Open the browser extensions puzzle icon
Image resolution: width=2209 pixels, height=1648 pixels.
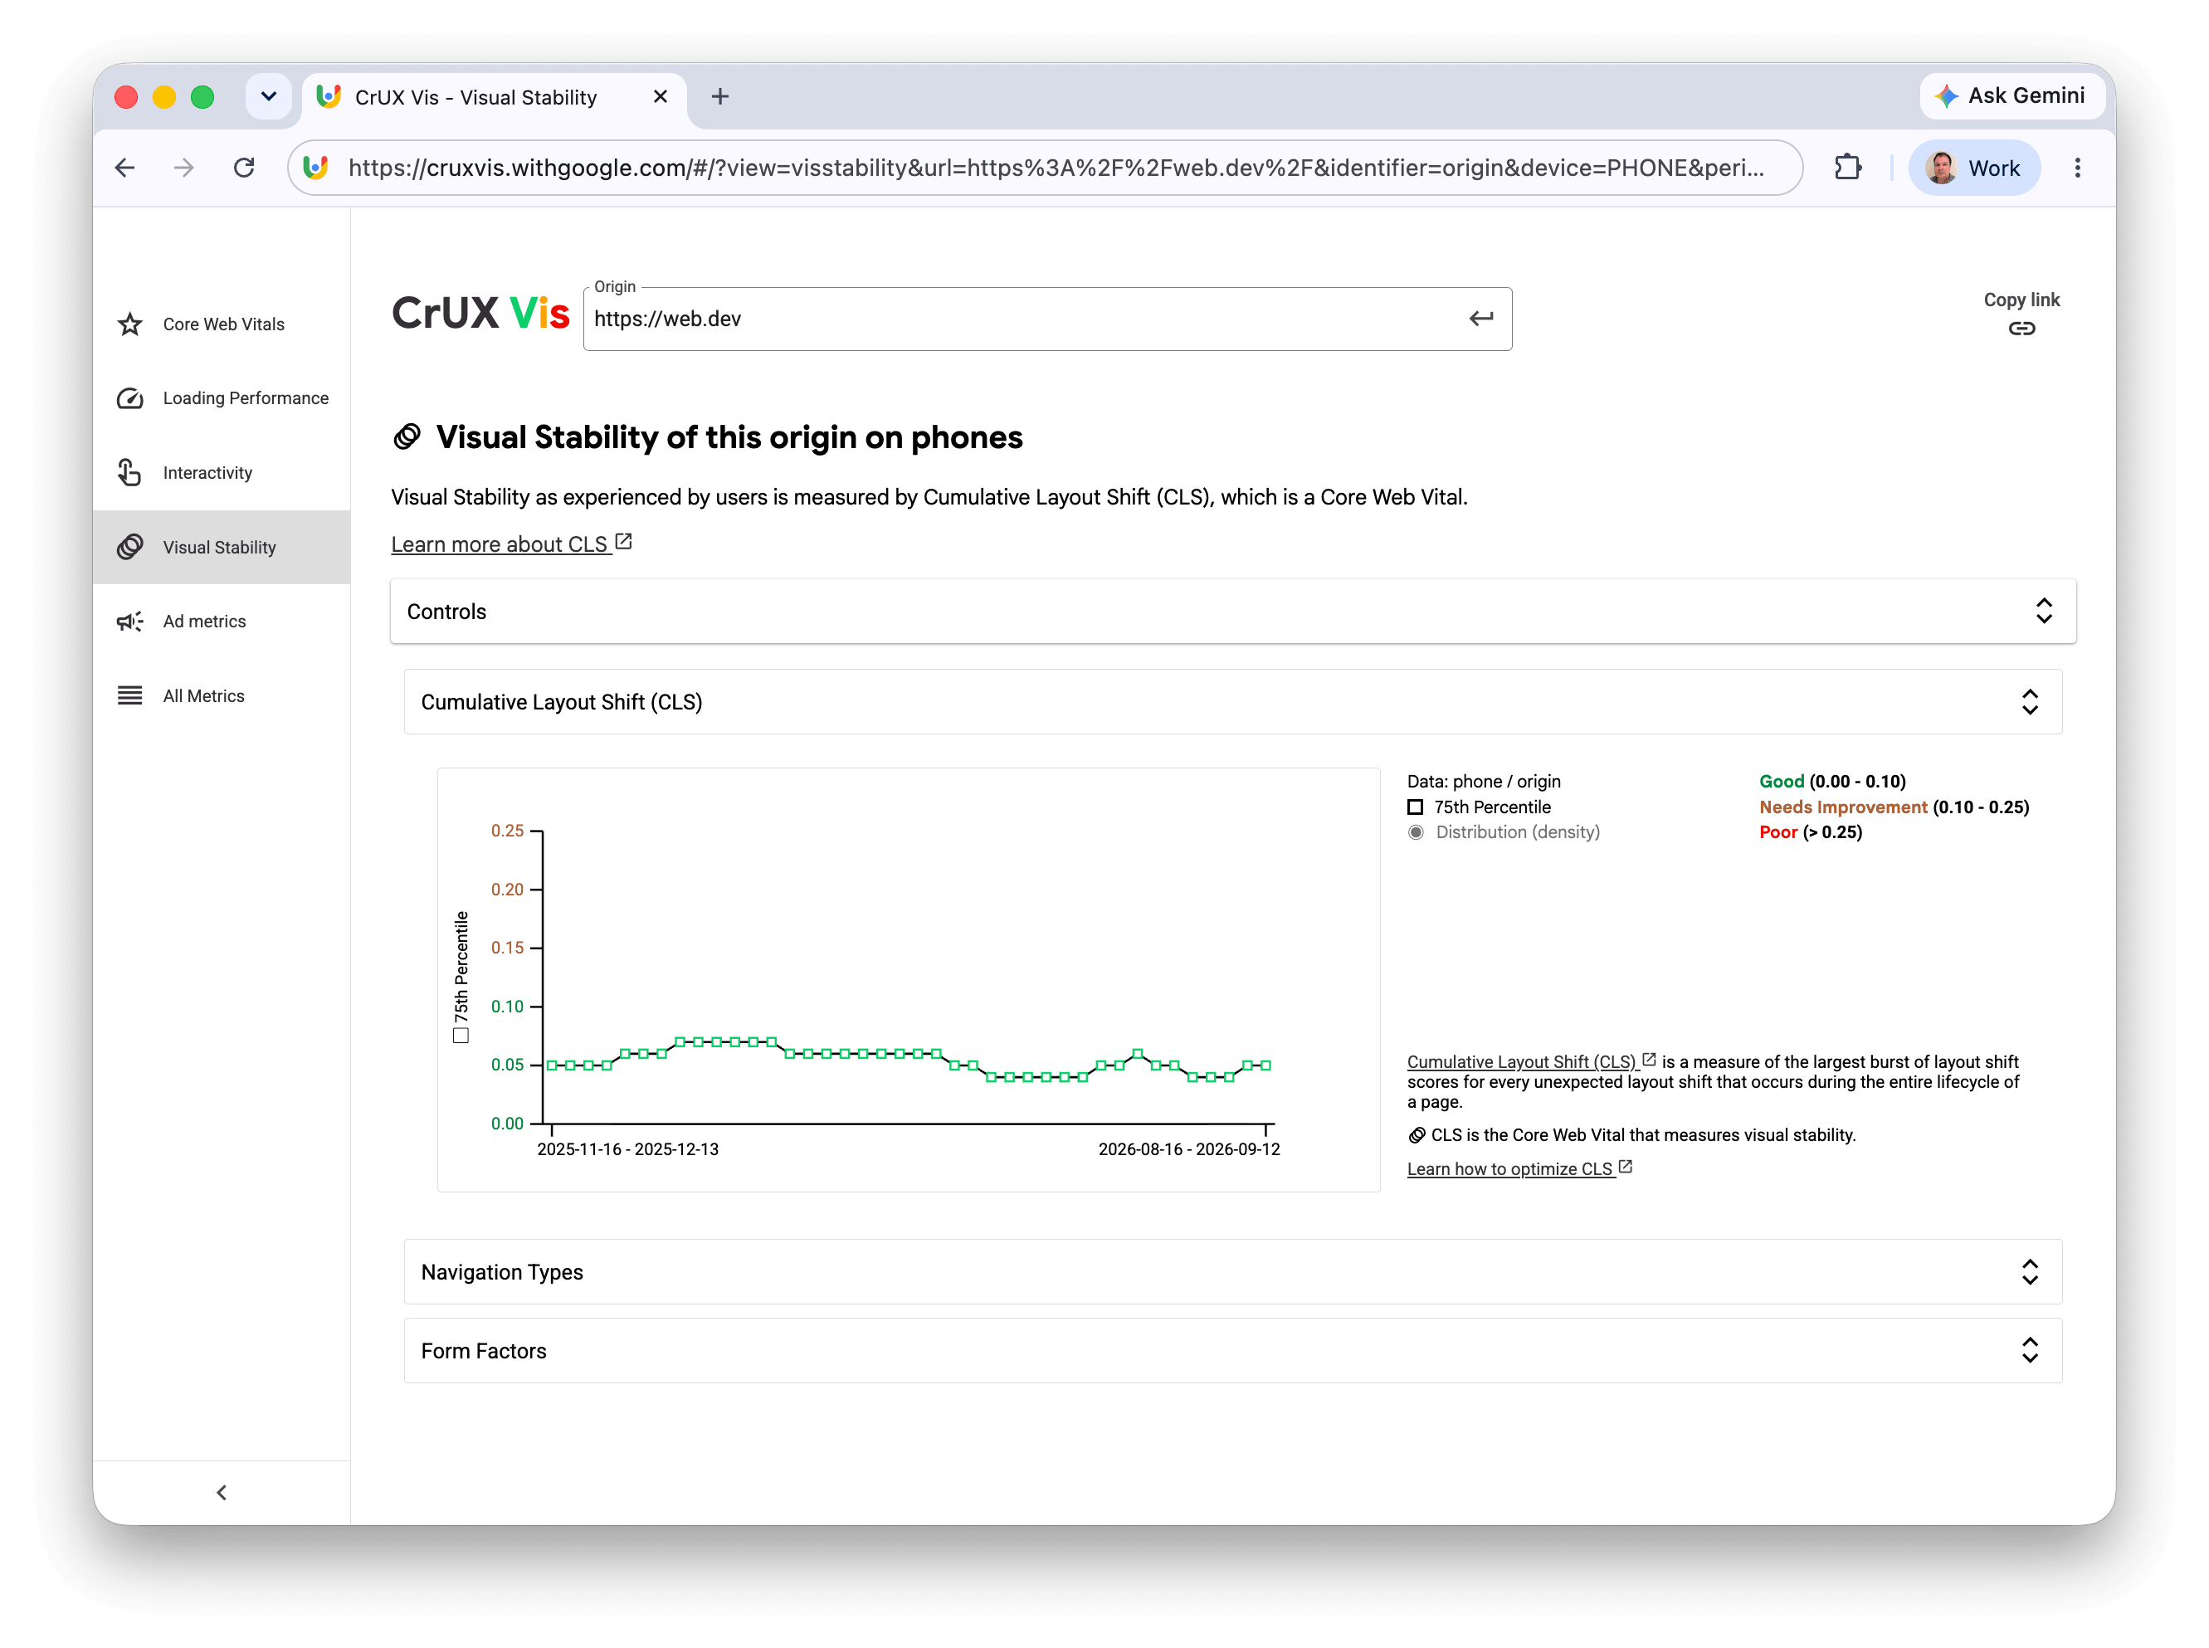(x=1847, y=168)
